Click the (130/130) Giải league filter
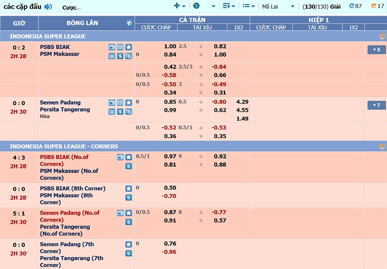Viewport: 387px width, 269px height. click(322, 7)
